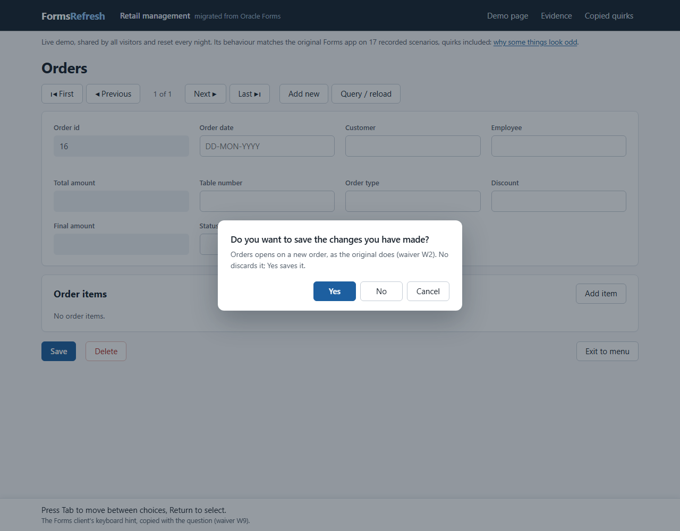Click the blue Save button
Viewport: 680px width, 531px height.
58,351
